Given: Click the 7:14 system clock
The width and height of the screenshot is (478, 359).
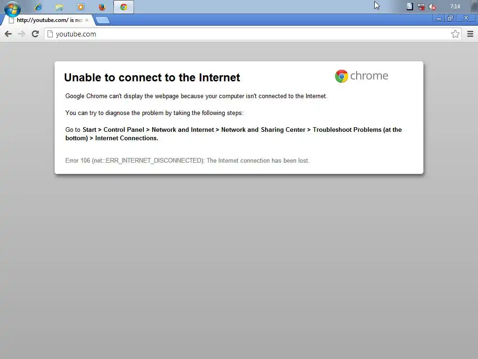Looking at the screenshot, I should [x=455, y=7].
